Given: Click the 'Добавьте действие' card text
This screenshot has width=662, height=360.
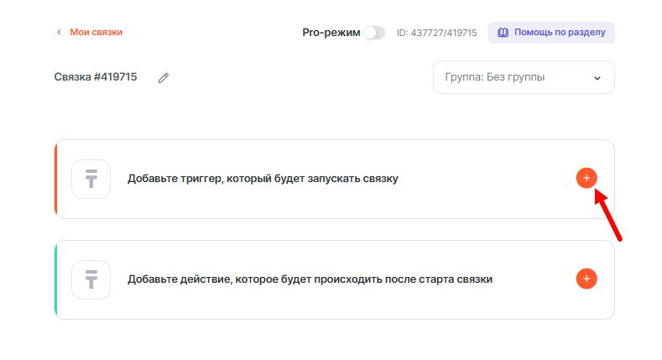Looking at the screenshot, I should (310, 279).
